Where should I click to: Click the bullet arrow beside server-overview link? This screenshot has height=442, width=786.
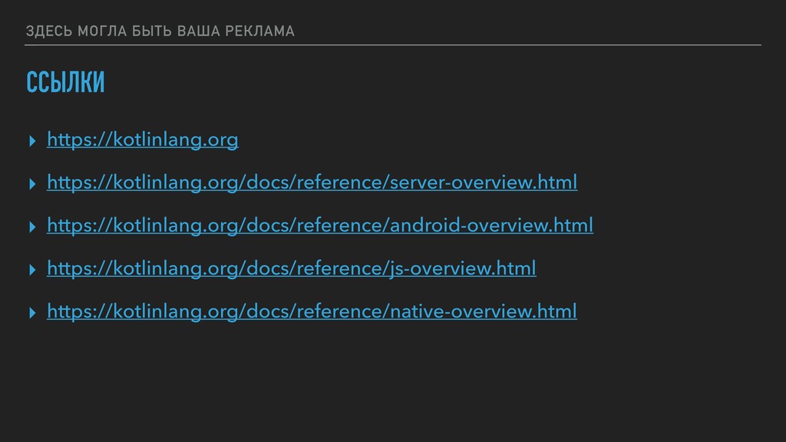point(31,184)
